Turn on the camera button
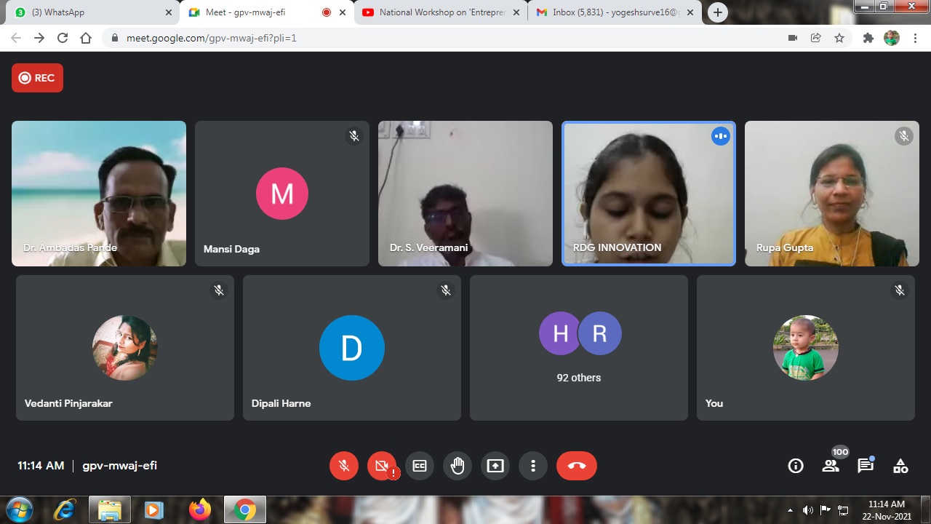931x524 pixels. click(382, 466)
